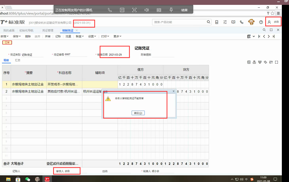Click the 弃审 toolbar button
289x182 pixels.
click(48, 36)
